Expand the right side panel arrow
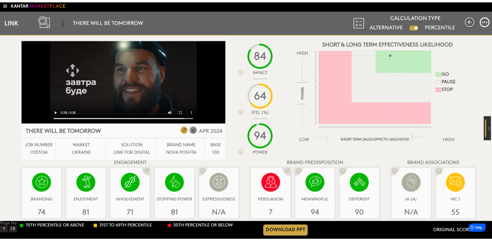The width and height of the screenshot is (492, 242). coord(488,128)
